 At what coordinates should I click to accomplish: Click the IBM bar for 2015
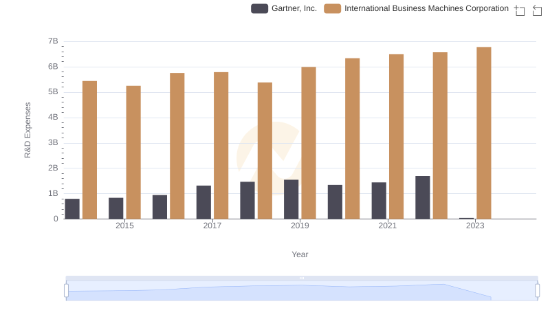[133, 153]
